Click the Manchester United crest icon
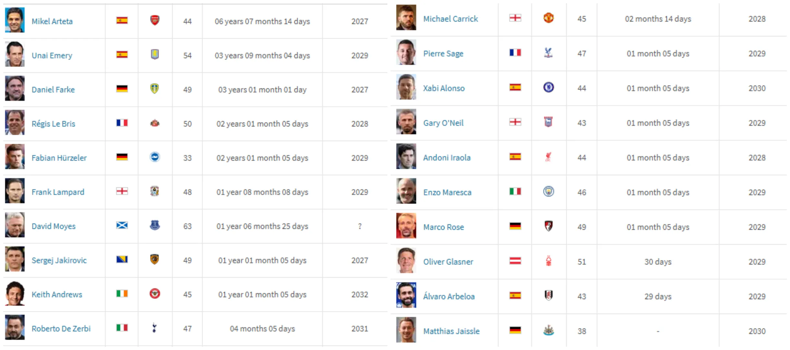The image size is (790, 350). [548, 18]
